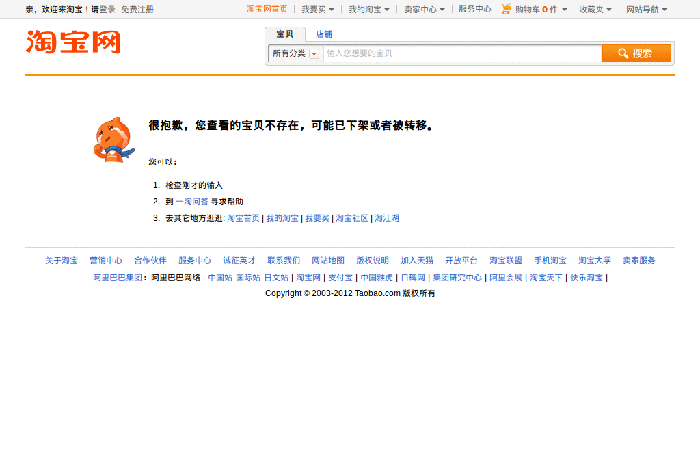
Task: Open 加入天猫 footer link
Action: pos(417,261)
